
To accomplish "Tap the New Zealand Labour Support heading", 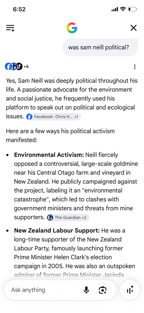I will pyautogui.click(x=57, y=231).
